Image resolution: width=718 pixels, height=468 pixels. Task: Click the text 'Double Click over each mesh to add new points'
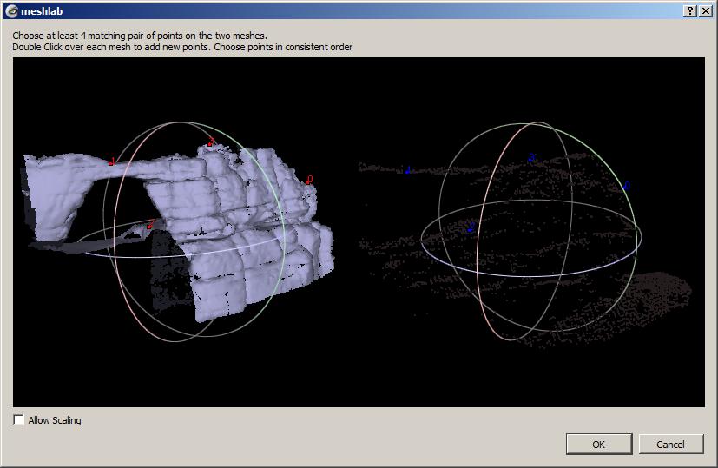click(x=111, y=47)
